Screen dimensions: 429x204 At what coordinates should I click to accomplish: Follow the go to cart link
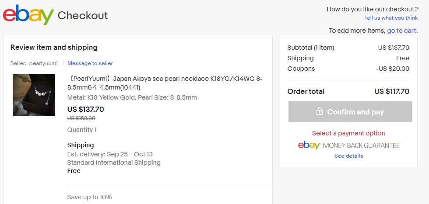pyautogui.click(x=401, y=31)
